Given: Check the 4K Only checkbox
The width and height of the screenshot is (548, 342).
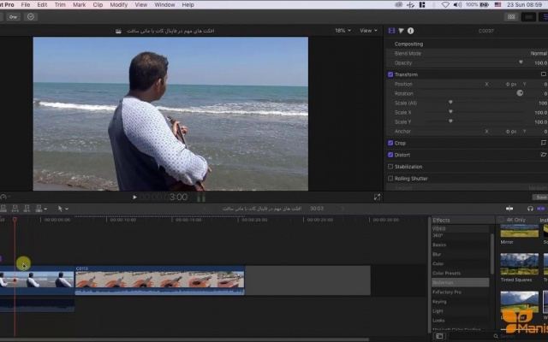Looking at the screenshot, I should click(501, 220).
